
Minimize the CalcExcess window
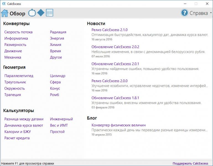coord(185,4)
